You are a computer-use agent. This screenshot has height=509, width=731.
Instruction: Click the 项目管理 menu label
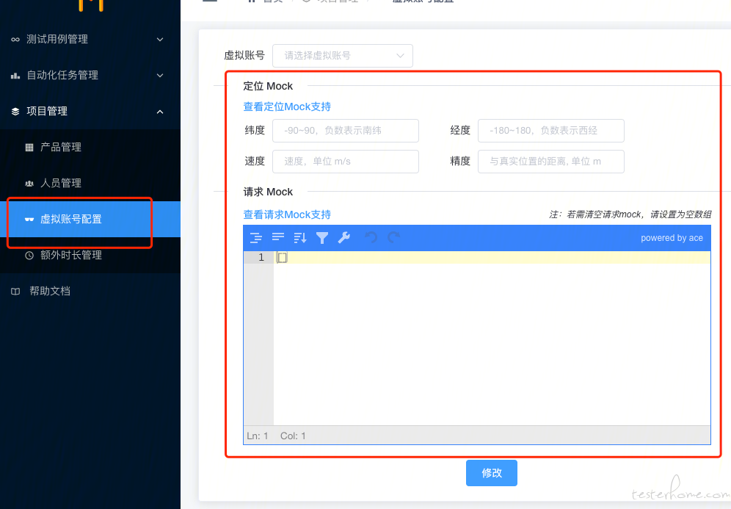[x=47, y=111]
